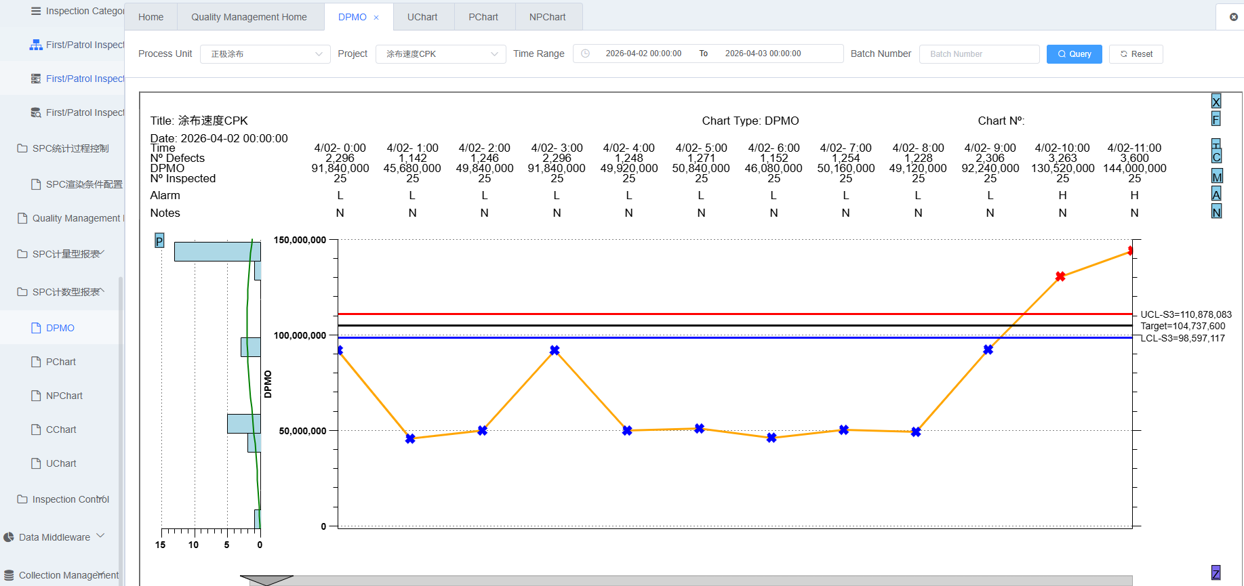Click the chart's bottom scrollbar triangle handle
1244x586 pixels.
coord(266,580)
